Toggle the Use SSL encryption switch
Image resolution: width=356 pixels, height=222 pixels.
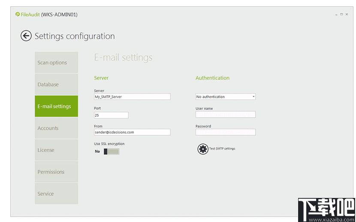point(112,152)
